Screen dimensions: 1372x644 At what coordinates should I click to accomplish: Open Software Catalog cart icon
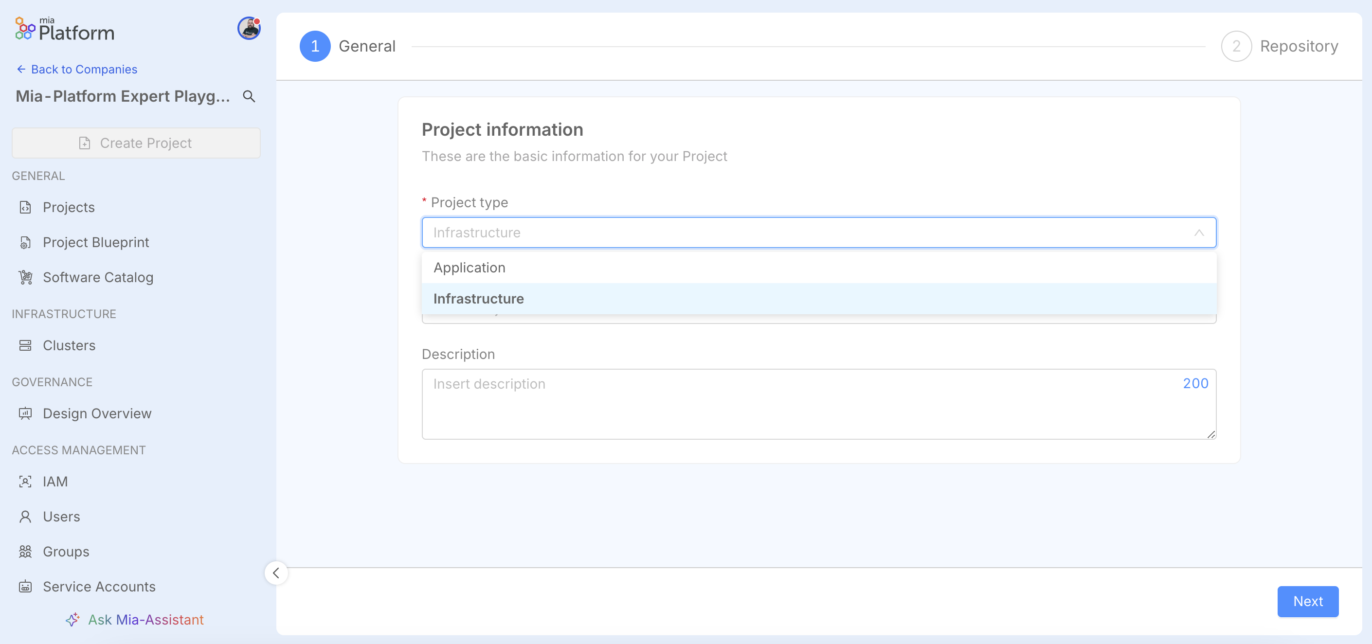point(25,277)
